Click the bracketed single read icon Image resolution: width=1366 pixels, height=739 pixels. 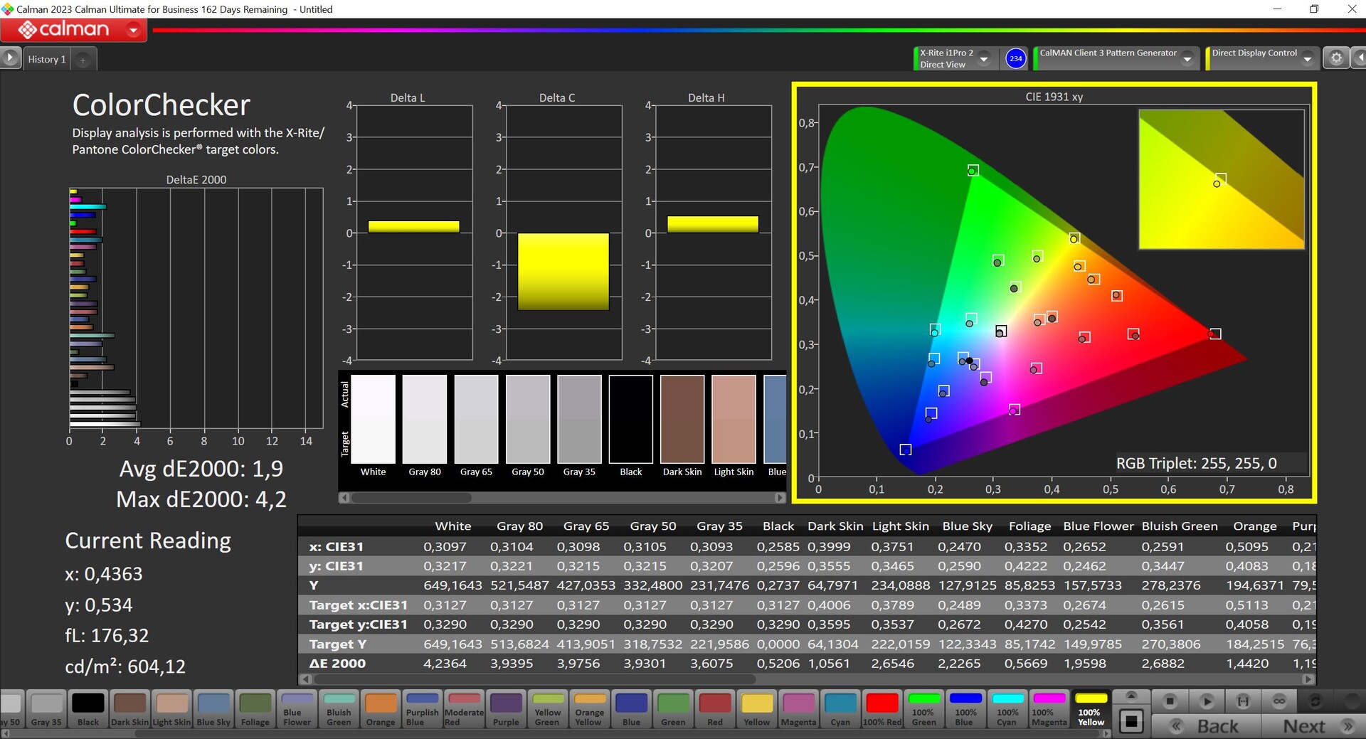pyautogui.click(x=1243, y=701)
